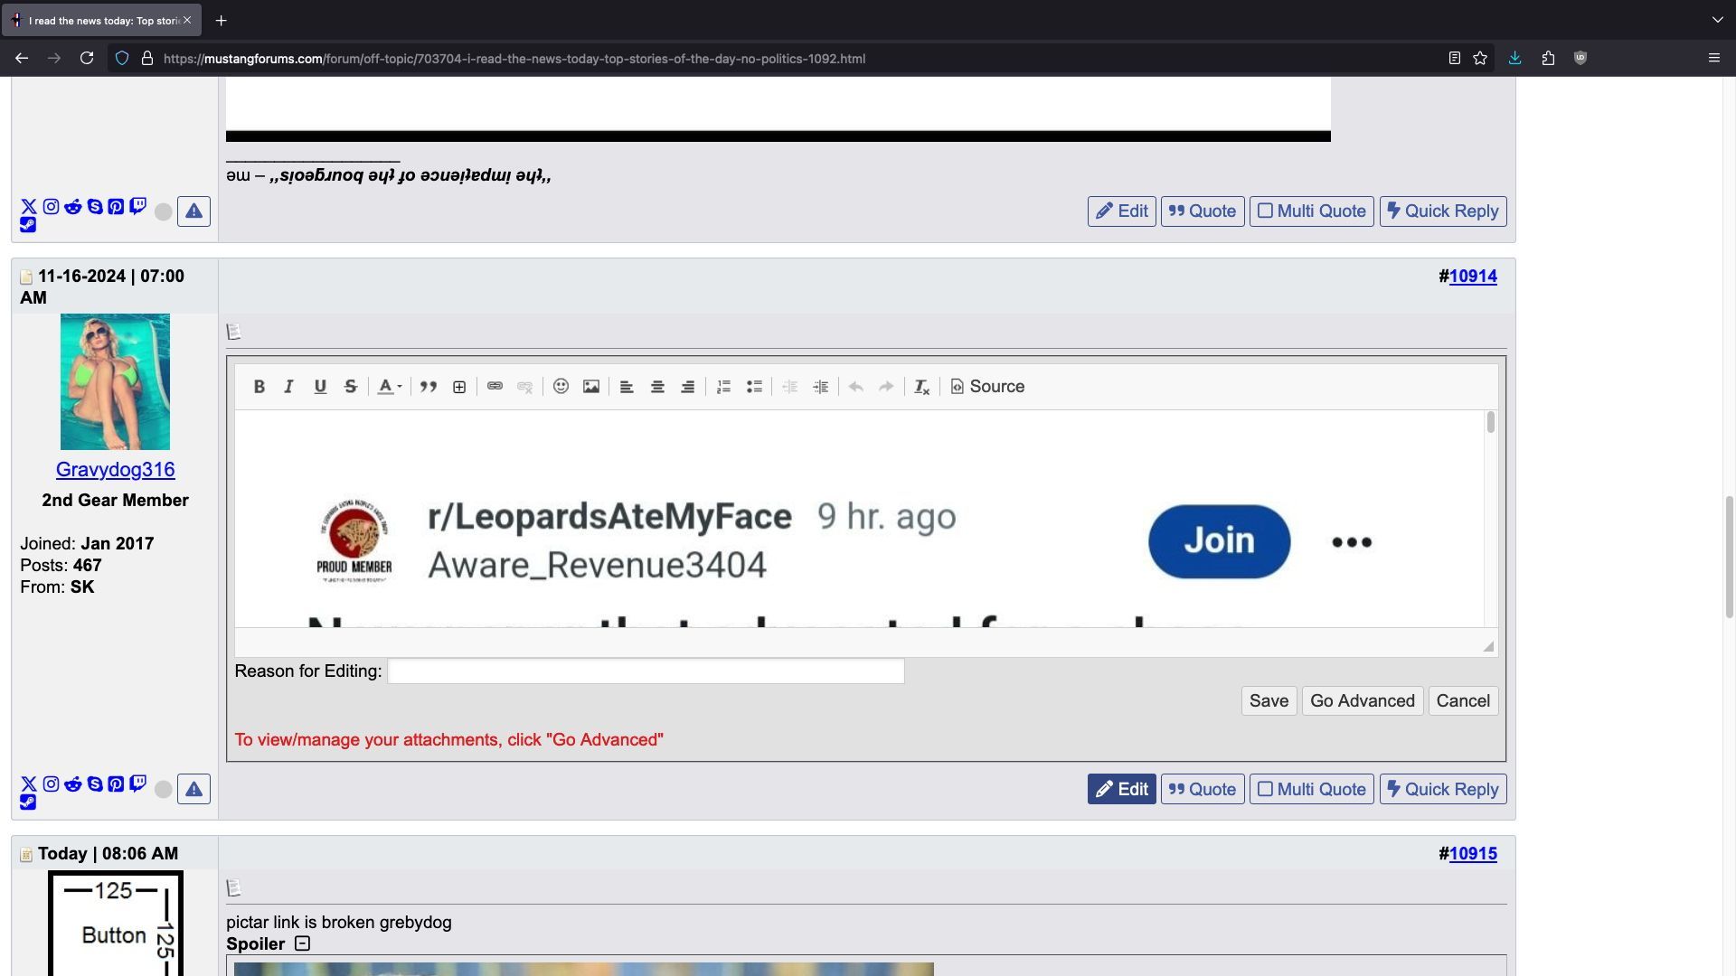
Task: Insert a block quote in the editor
Action: click(429, 387)
